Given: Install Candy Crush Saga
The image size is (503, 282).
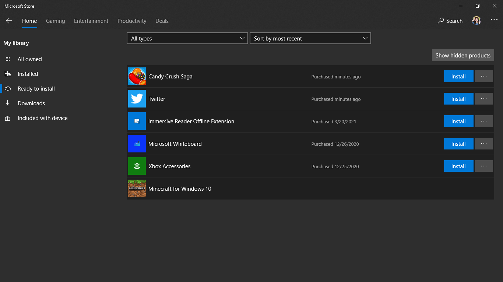Looking at the screenshot, I should (458, 77).
